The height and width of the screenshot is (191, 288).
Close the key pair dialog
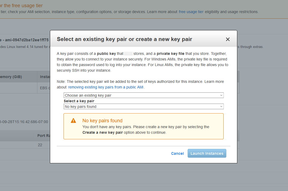228,39
